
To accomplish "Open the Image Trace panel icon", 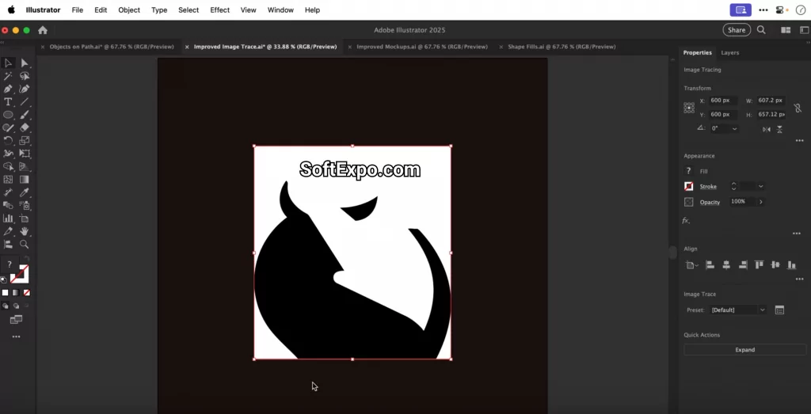I will click(779, 310).
